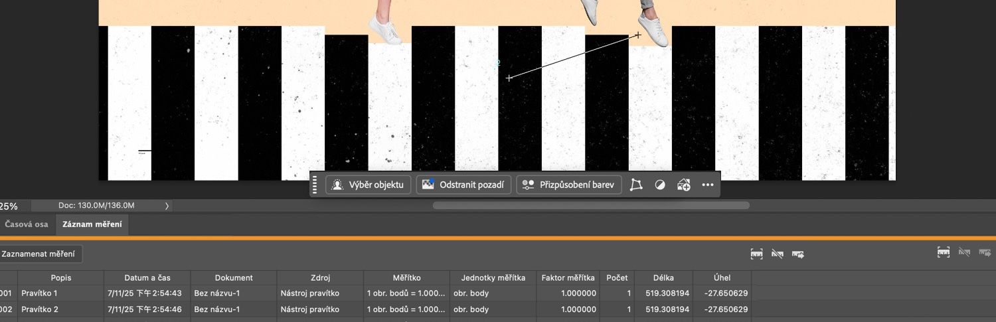
Task: Switch to the Časová osa tab
Action: tap(27, 224)
